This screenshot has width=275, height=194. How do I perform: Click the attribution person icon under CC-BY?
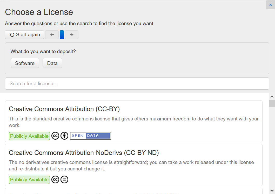point(64,136)
